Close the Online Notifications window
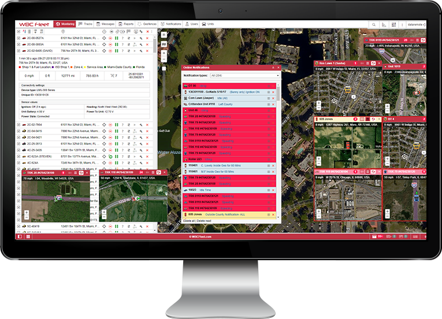The width and height of the screenshot is (442, 319). tap(278, 67)
